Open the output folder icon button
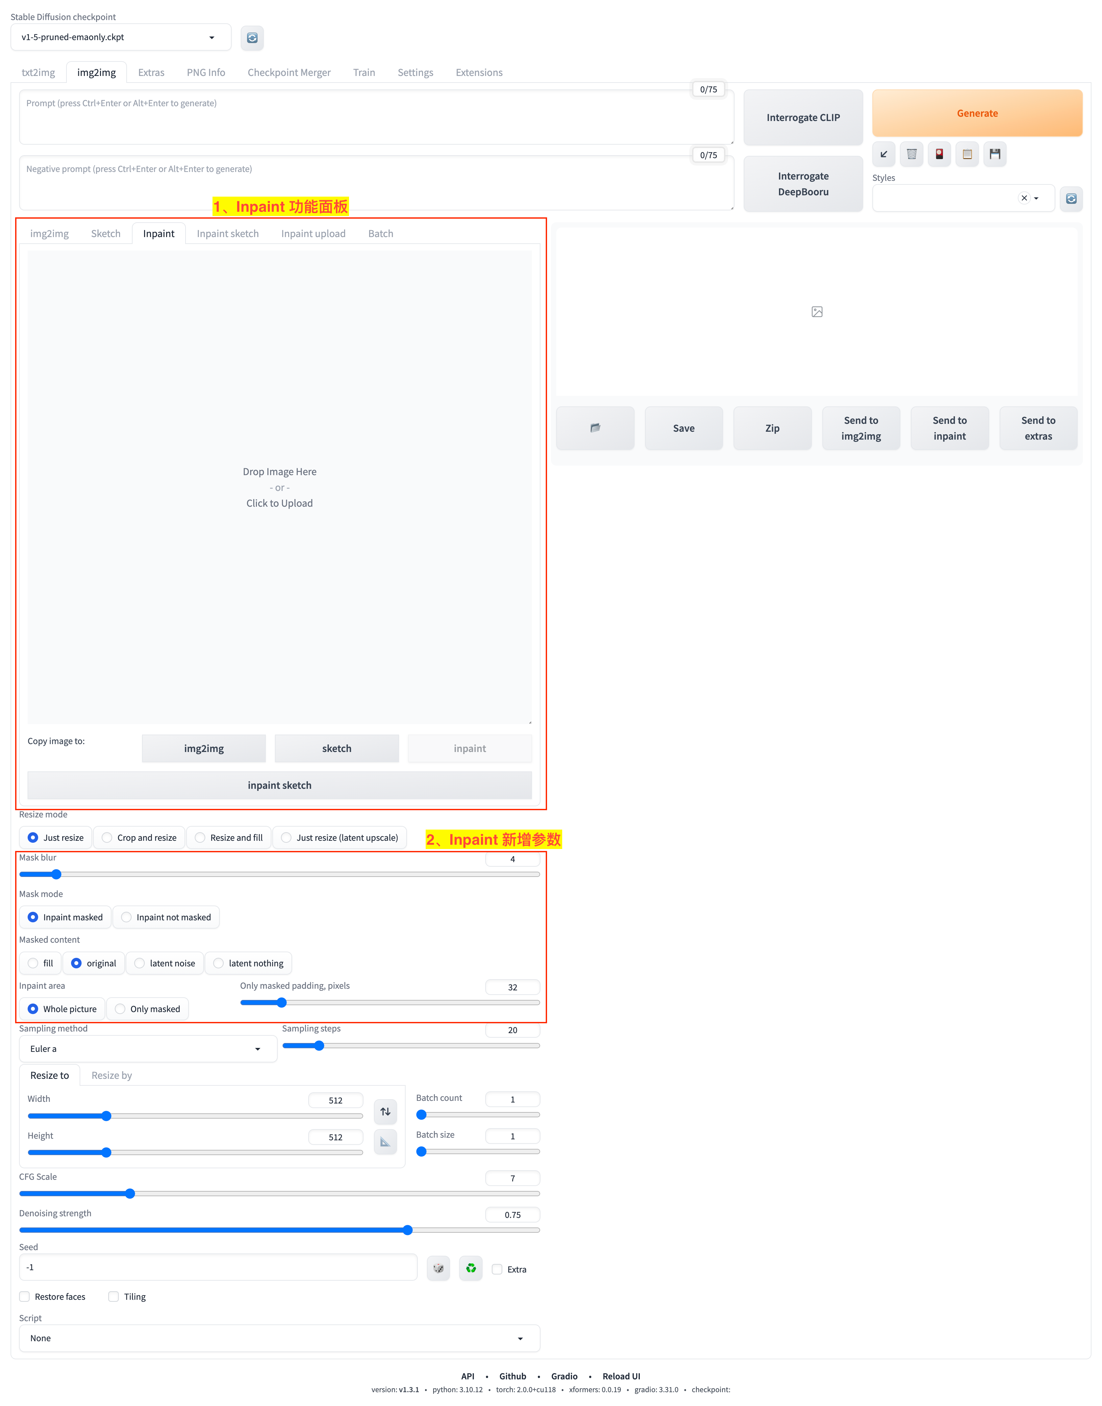The height and width of the screenshot is (1406, 1102). pyautogui.click(x=595, y=428)
